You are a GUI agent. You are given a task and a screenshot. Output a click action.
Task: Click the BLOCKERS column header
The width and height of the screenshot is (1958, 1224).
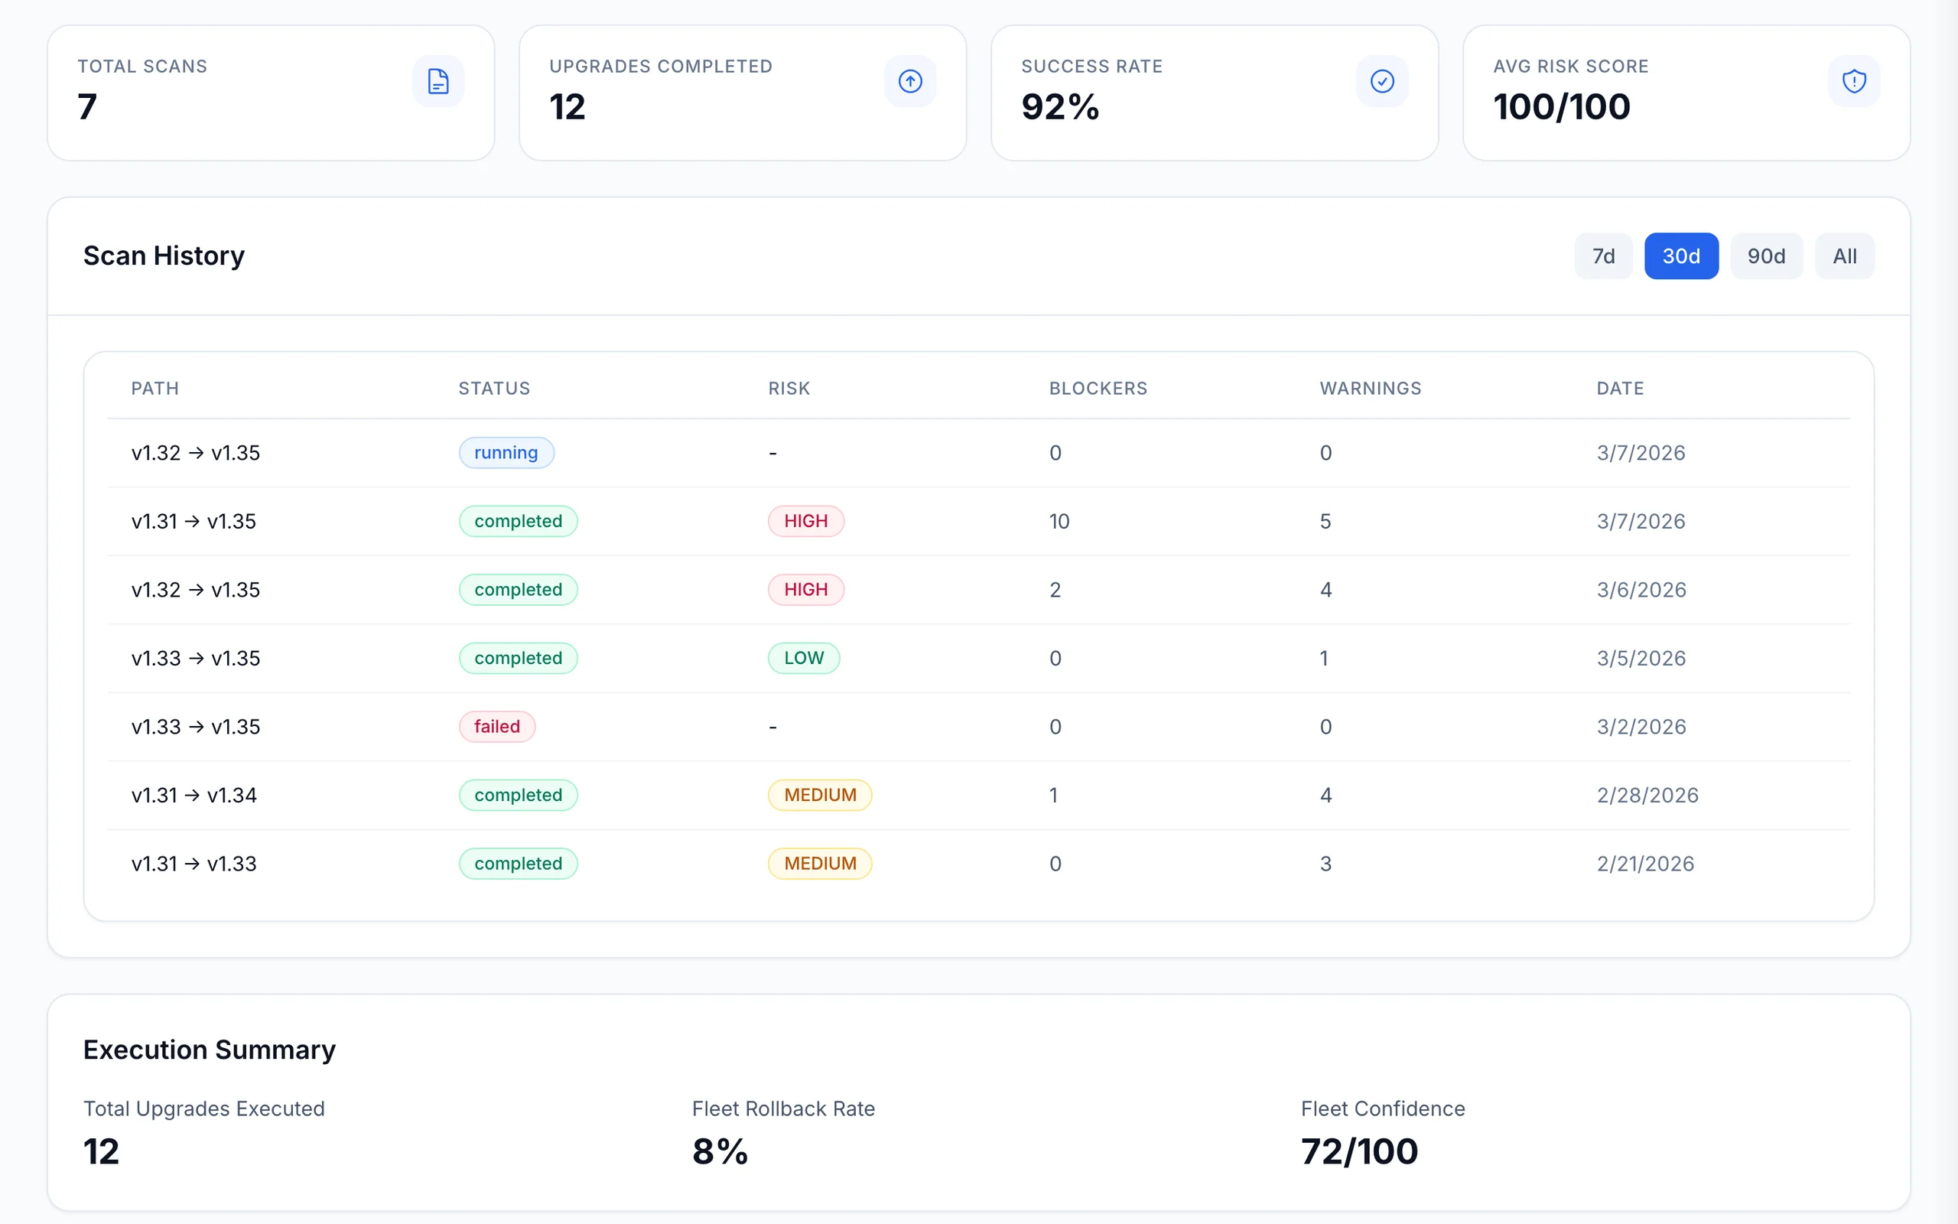pyautogui.click(x=1098, y=389)
